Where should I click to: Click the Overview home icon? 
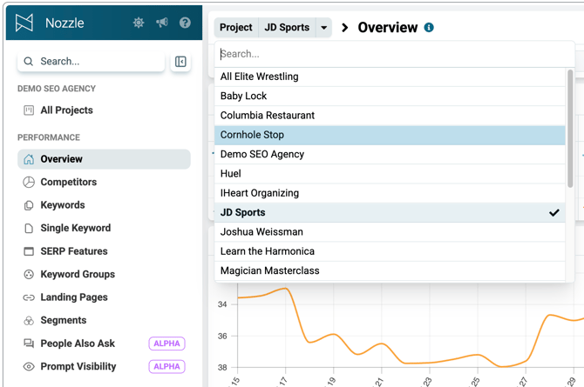(x=29, y=159)
